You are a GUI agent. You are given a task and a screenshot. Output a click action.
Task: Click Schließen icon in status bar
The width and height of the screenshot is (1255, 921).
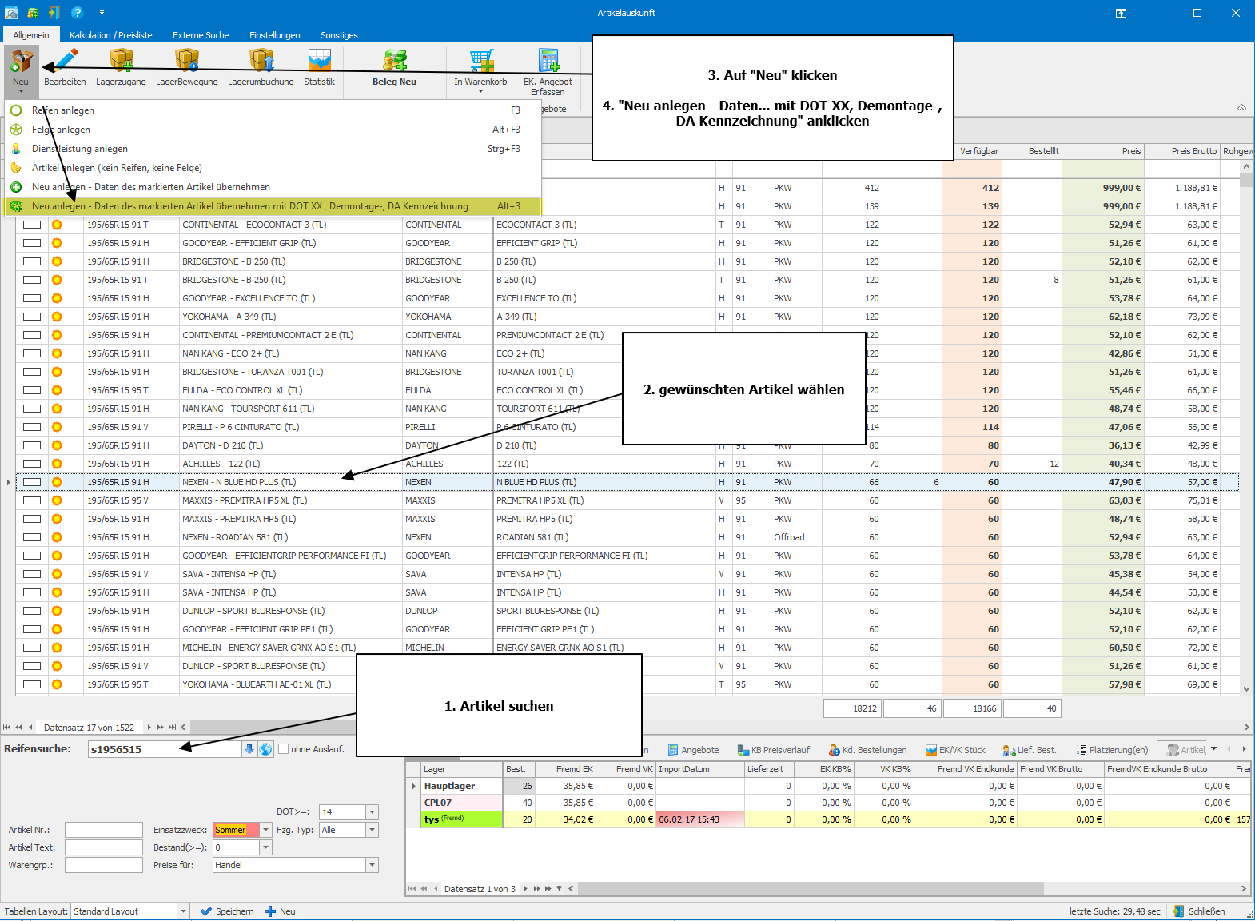(1178, 911)
